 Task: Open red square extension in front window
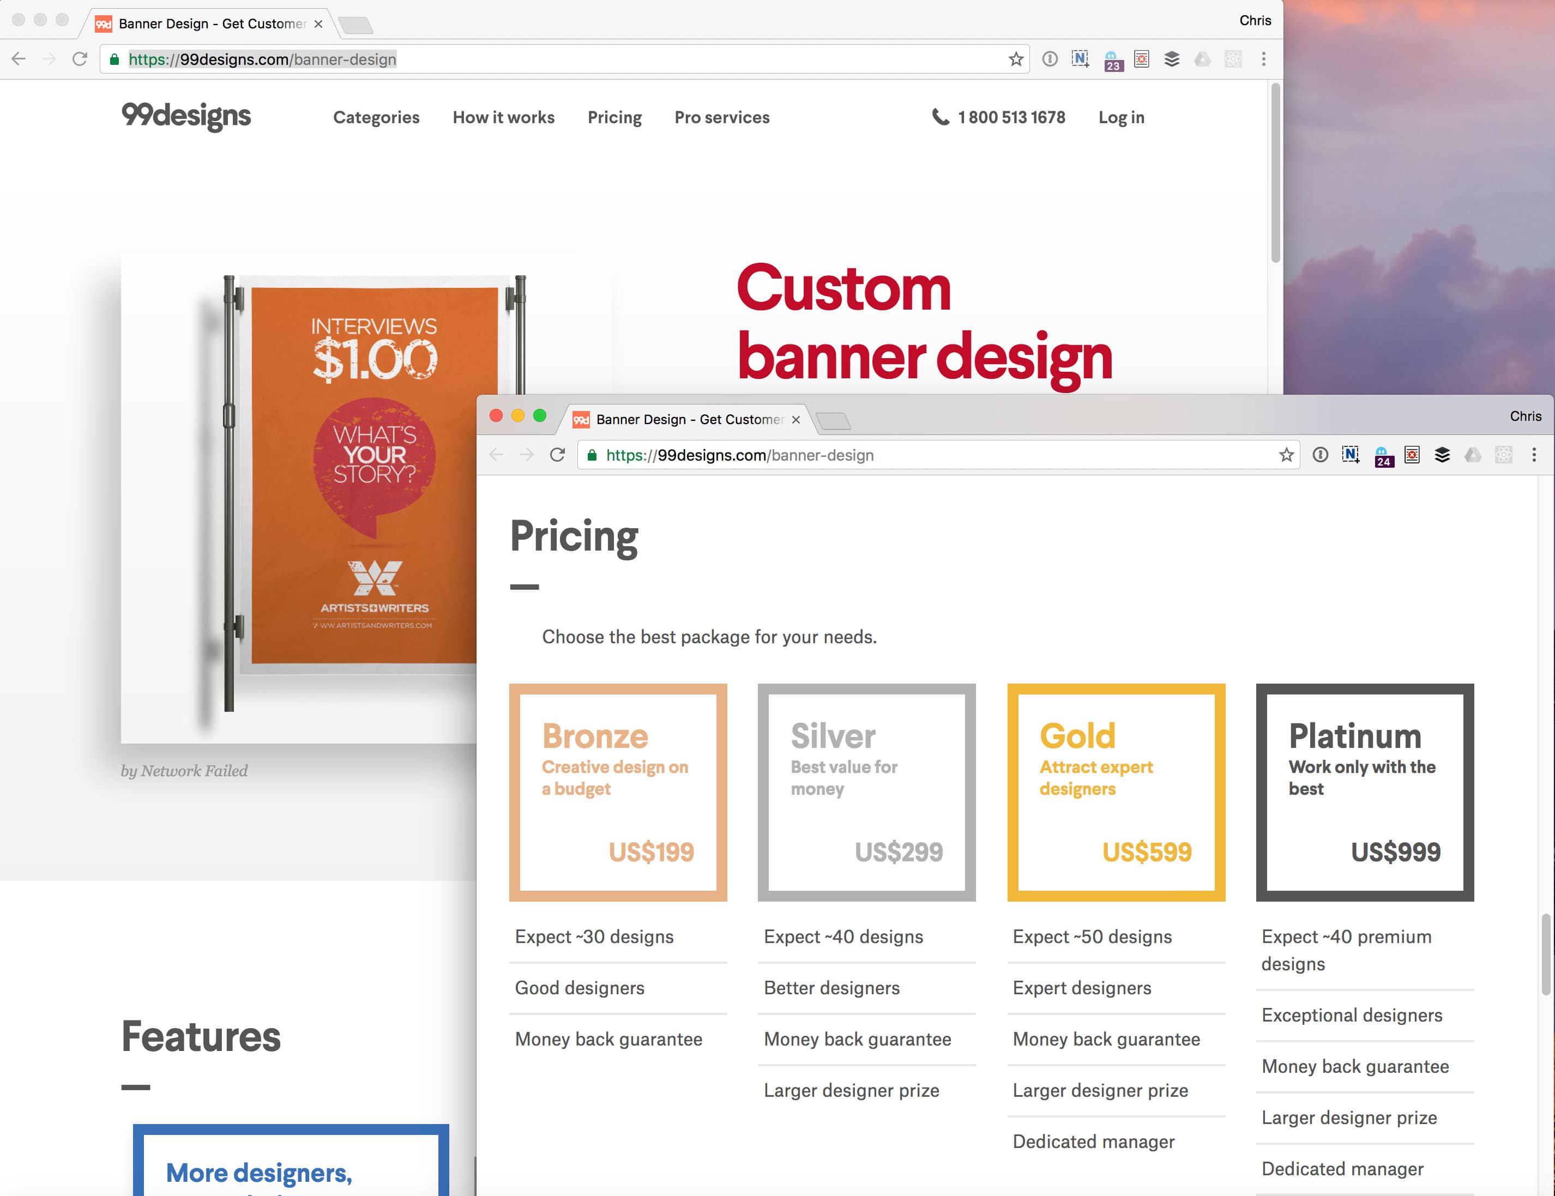pos(1412,455)
